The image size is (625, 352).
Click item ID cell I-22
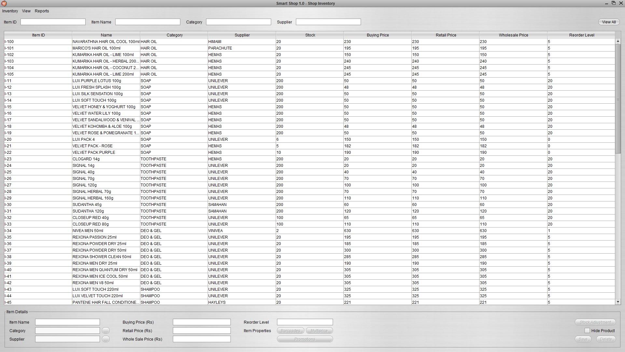[x=38, y=153]
